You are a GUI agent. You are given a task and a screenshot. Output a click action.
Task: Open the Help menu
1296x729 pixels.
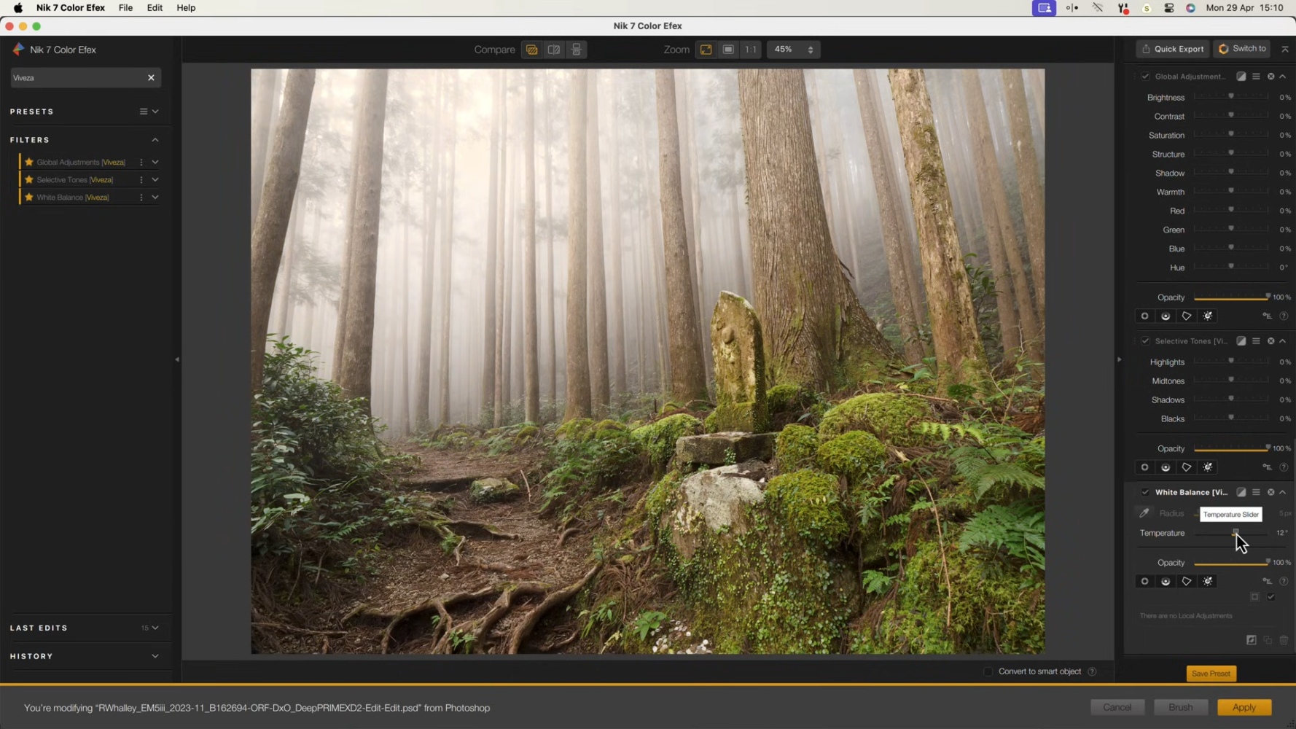186,7
